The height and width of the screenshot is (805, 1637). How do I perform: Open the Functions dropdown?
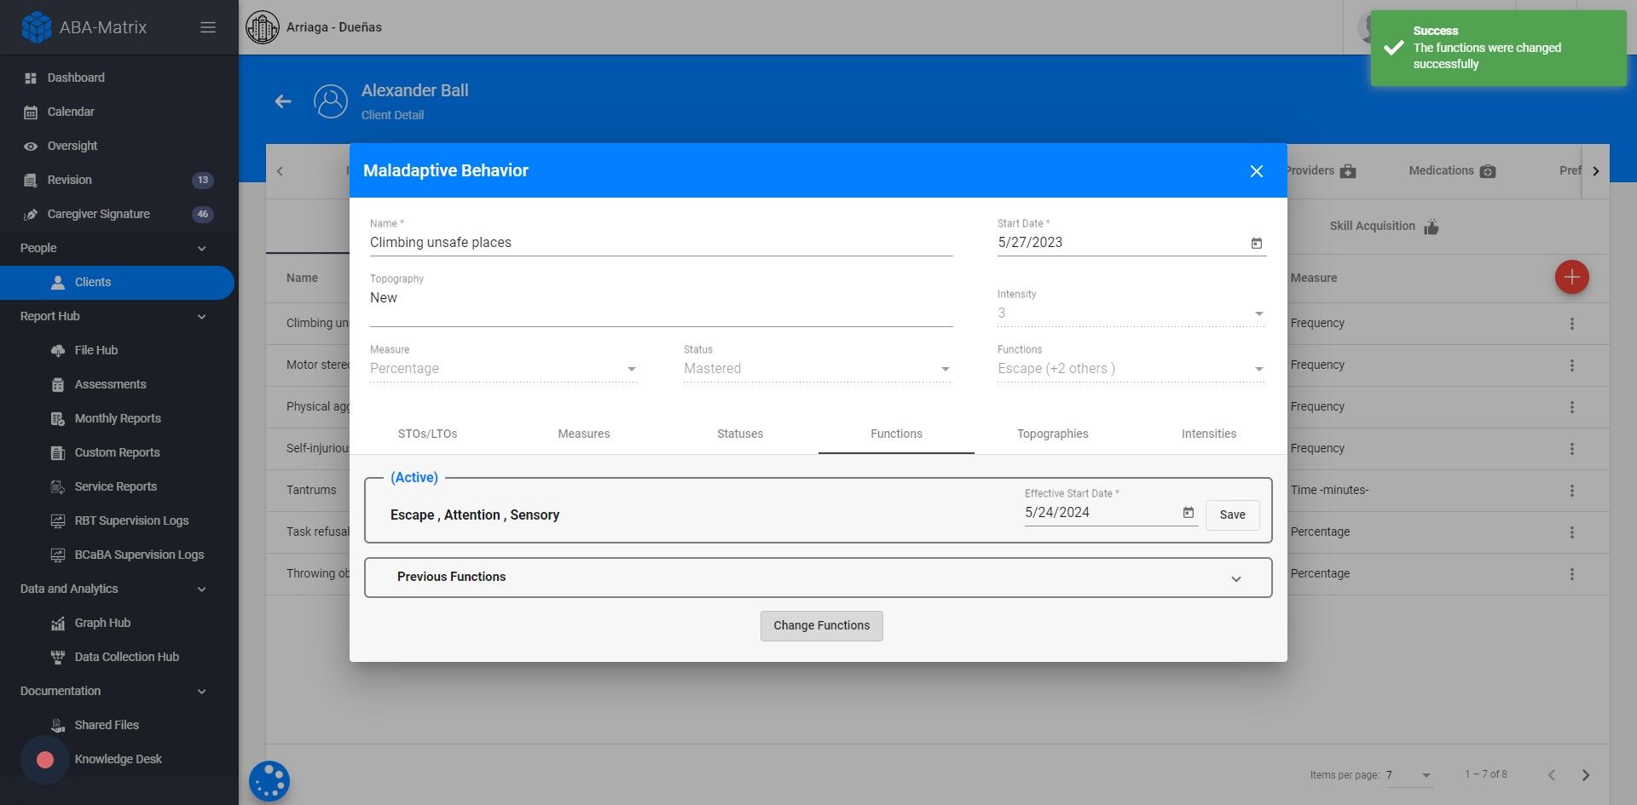(x=1131, y=369)
